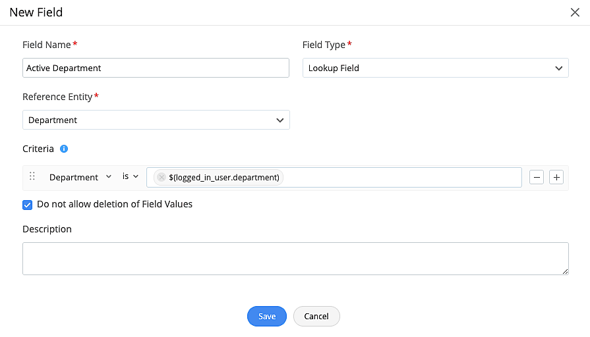Remove criteria row with minus button
The width and height of the screenshot is (590, 337).
point(537,177)
